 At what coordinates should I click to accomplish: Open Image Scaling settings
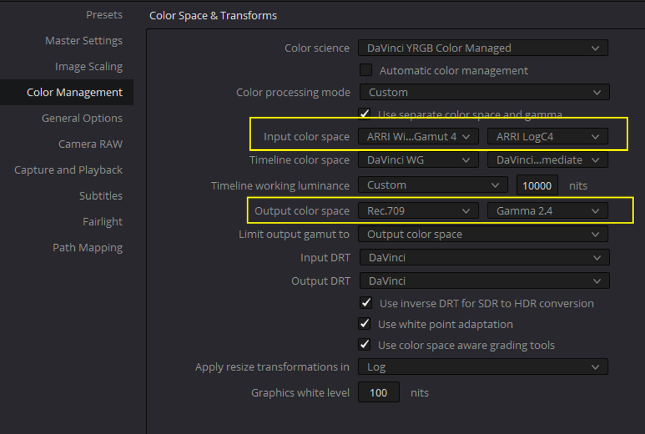pos(89,67)
